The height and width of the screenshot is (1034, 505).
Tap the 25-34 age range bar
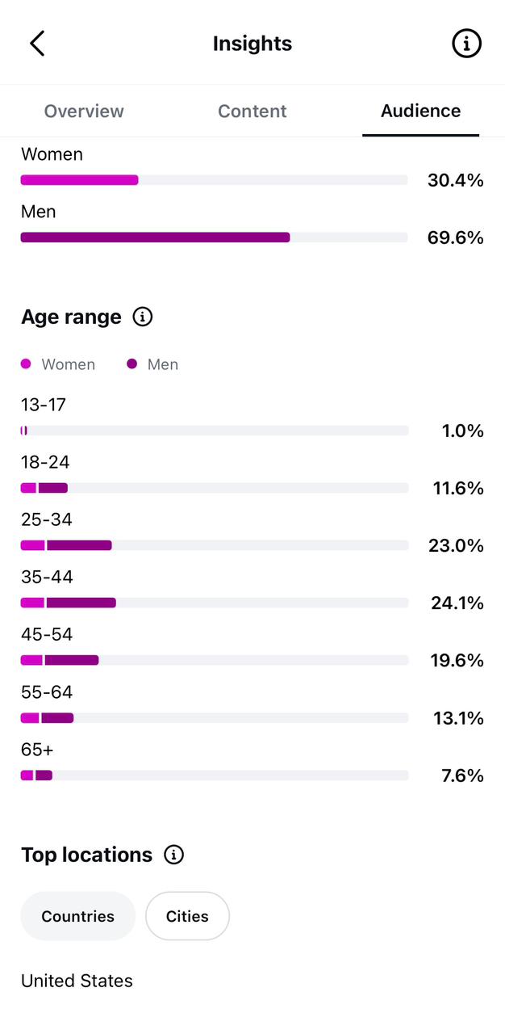(215, 545)
